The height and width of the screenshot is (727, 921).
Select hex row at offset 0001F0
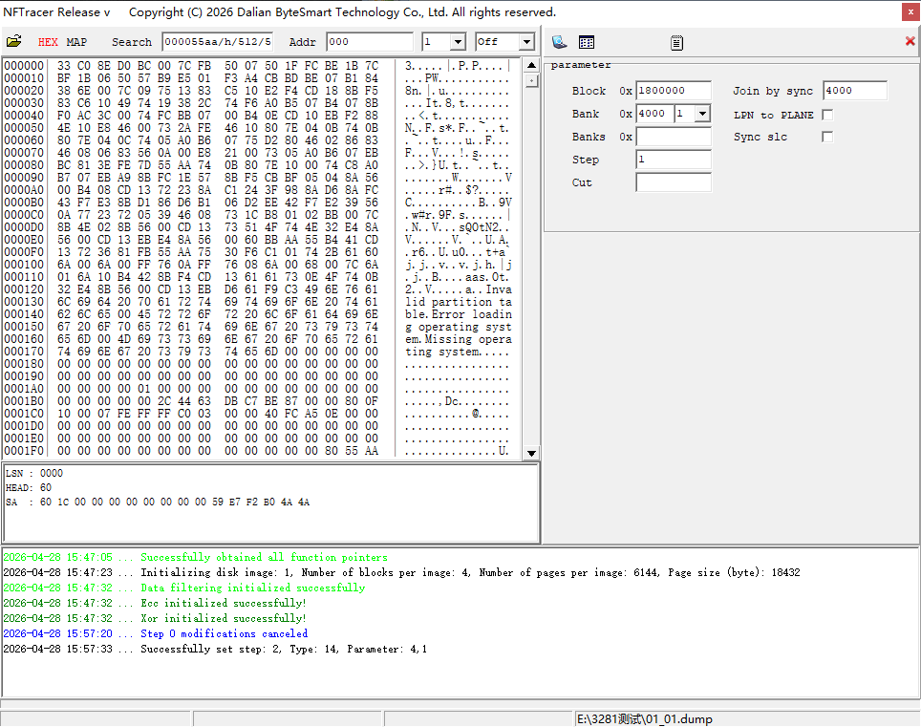coord(258,451)
